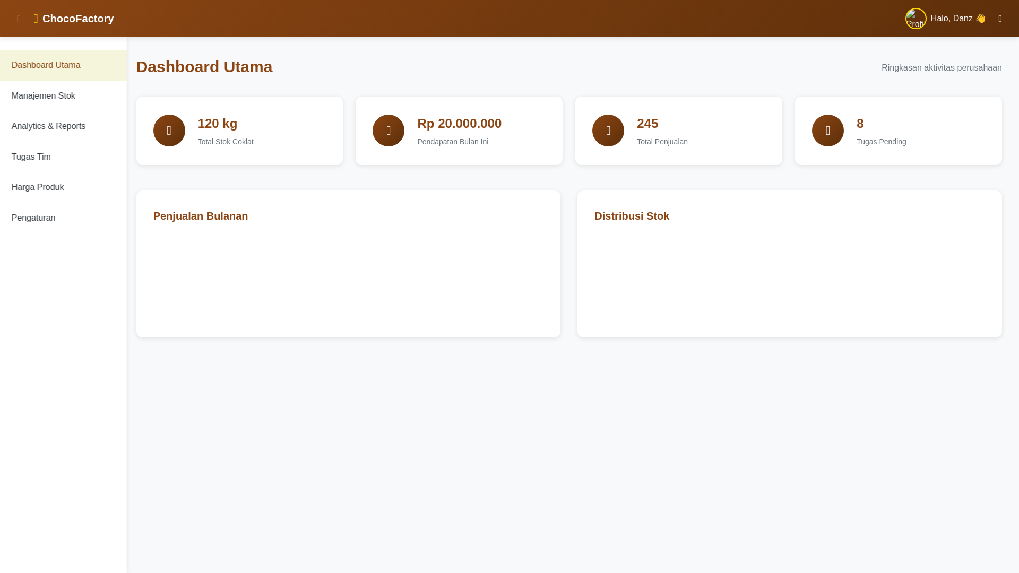The height and width of the screenshot is (573, 1019).
Task: Click the Total Stok Coklat icon
Action: [x=169, y=131]
